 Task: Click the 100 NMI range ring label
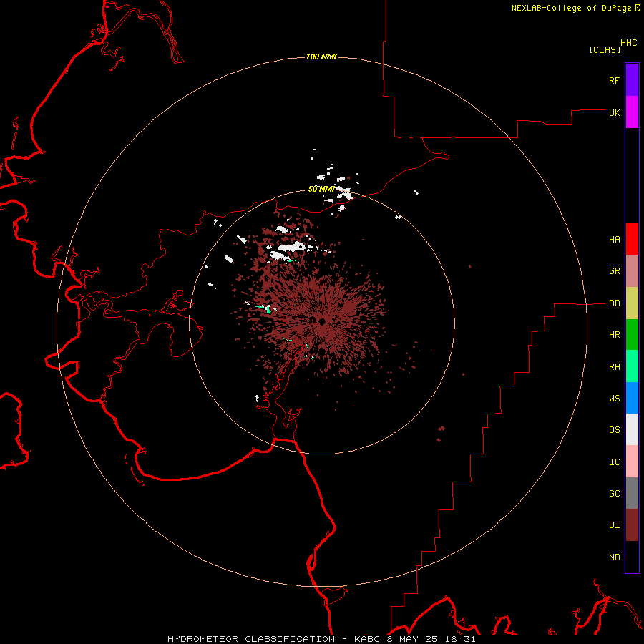click(x=321, y=57)
